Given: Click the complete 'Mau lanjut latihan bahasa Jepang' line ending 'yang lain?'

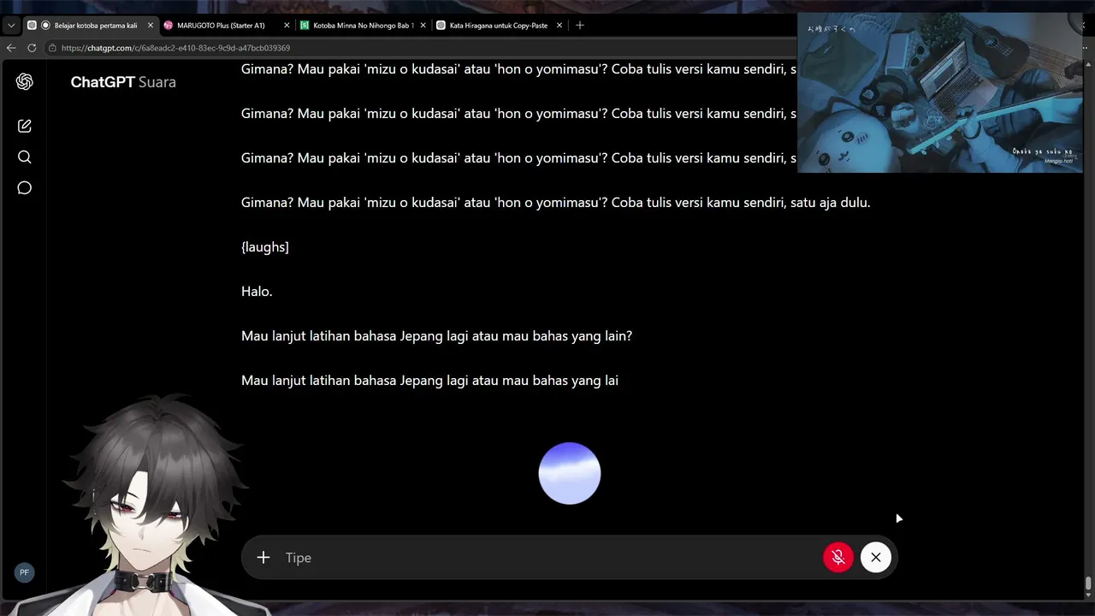Looking at the screenshot, I should point(436,336).
